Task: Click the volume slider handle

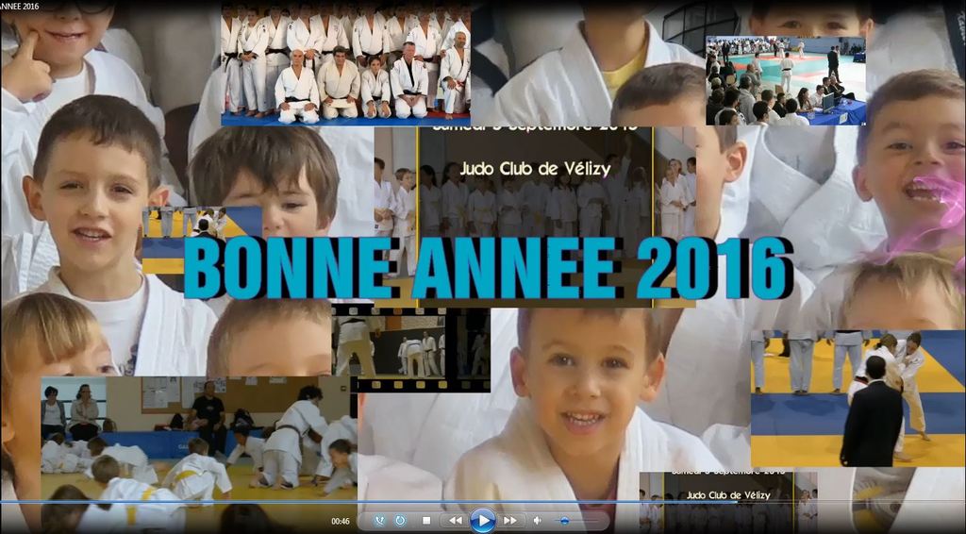Action: (564, 520)
